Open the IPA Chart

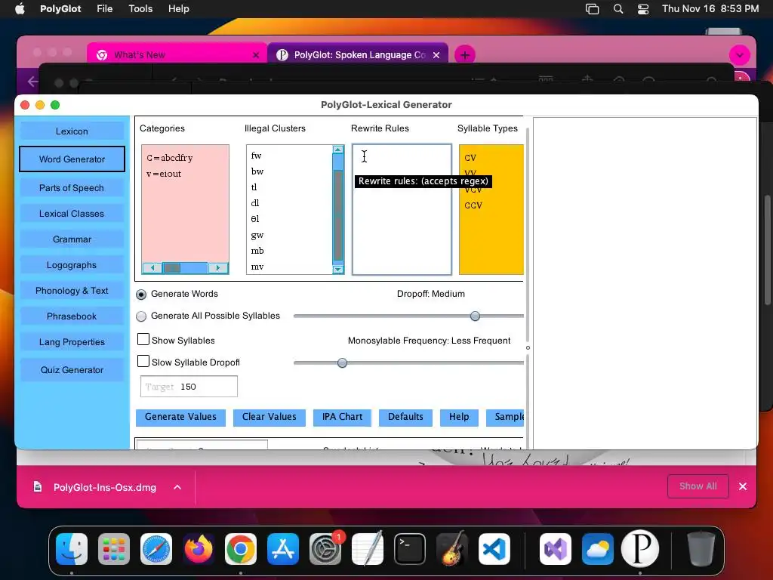pos(342,417)
